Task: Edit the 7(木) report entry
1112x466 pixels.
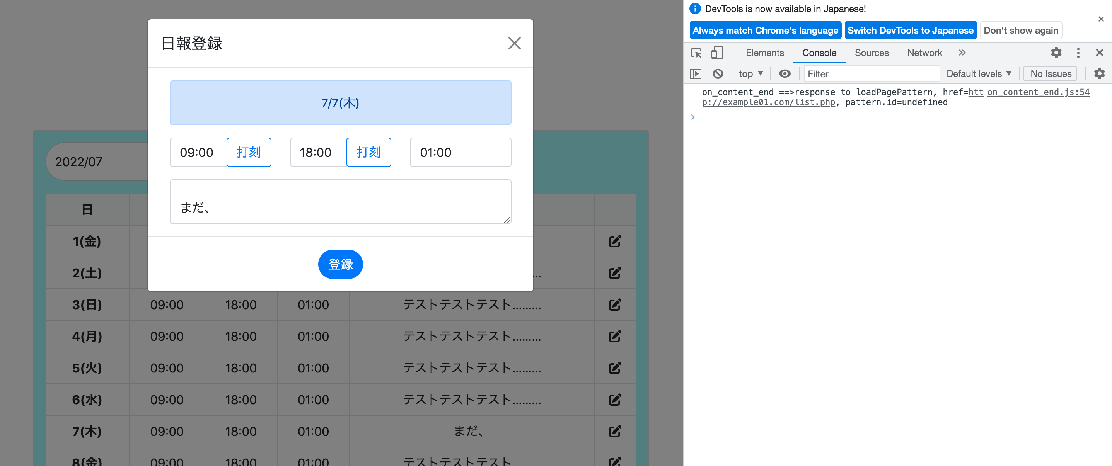Action: (615, 431)
